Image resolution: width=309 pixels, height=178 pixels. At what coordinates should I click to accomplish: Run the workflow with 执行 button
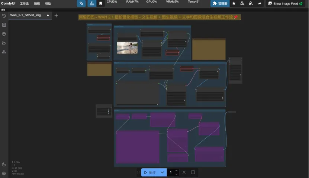click(149, 172)
